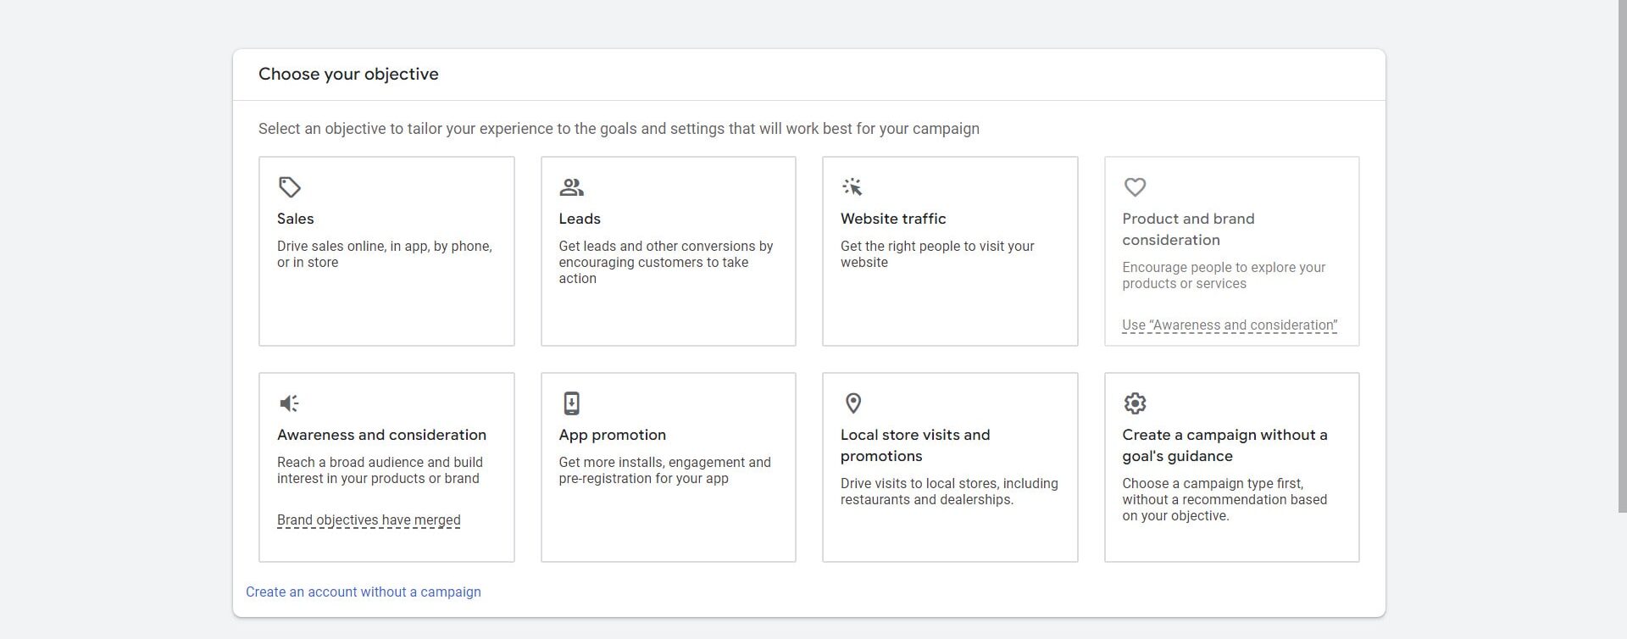The image size is (1627, 639).
Task: Click the Website traffic cursor icon
Action: pyautogui.click(x=852, y=186)
